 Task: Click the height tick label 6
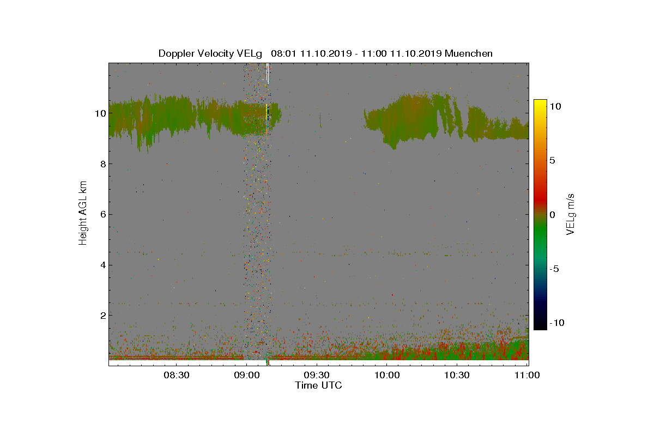(x=103, y=214)
